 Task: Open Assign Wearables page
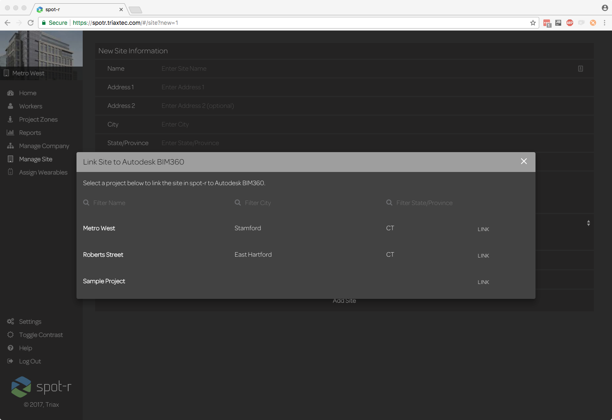[43, 172]
